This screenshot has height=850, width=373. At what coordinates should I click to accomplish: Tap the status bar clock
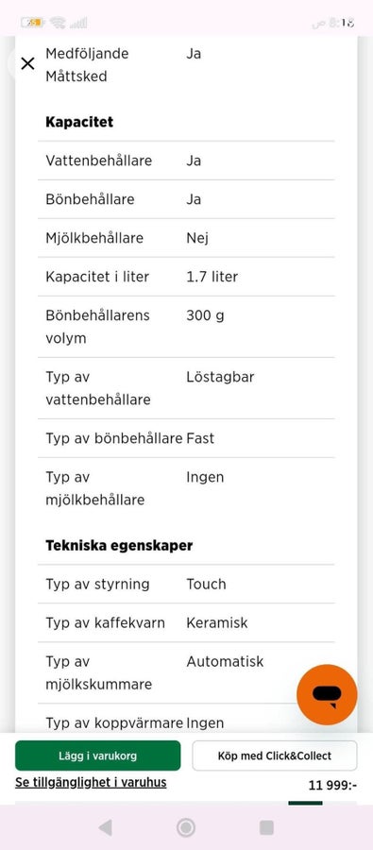point(334,23)
